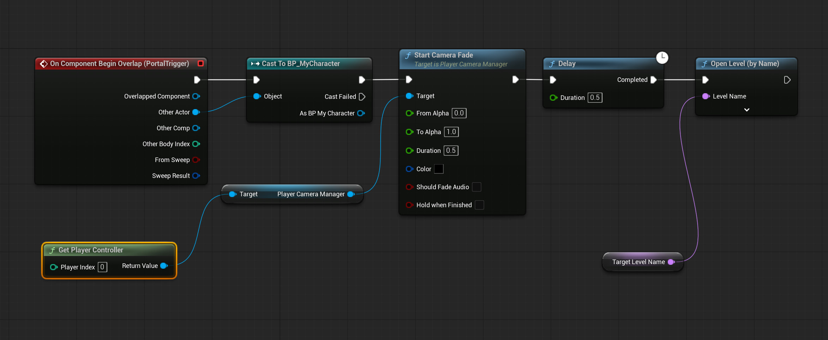Edit the From Alpha value 0.0

click(x=459, y=113)
